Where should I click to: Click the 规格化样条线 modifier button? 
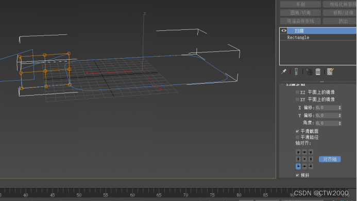click(x=339, y=4)
